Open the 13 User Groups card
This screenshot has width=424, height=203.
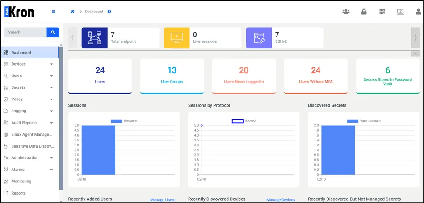[172, 76]
